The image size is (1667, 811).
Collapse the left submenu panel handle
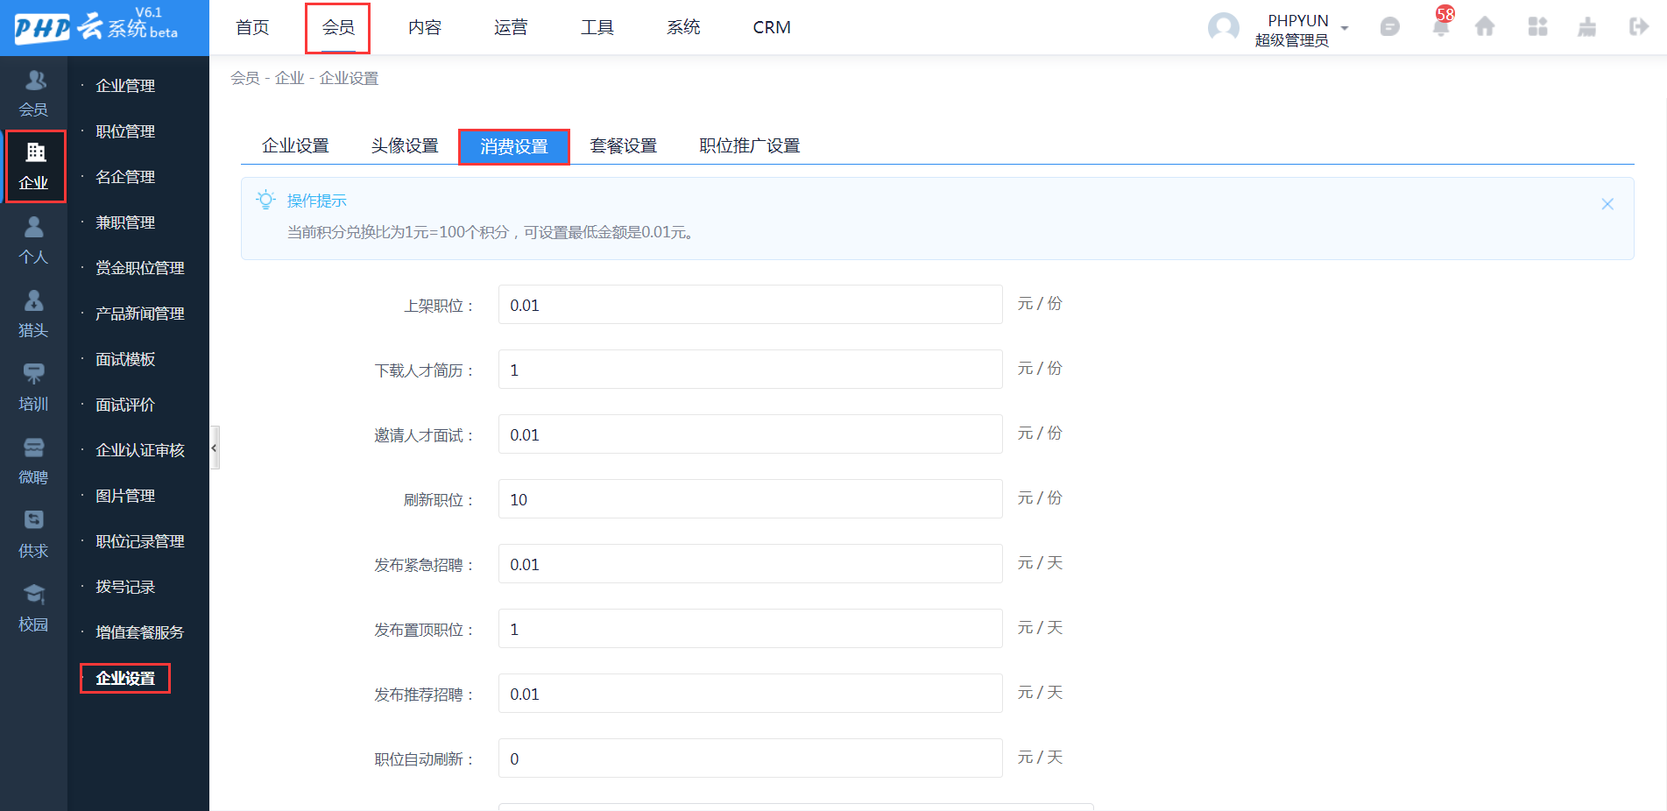[x=214, y=448]
